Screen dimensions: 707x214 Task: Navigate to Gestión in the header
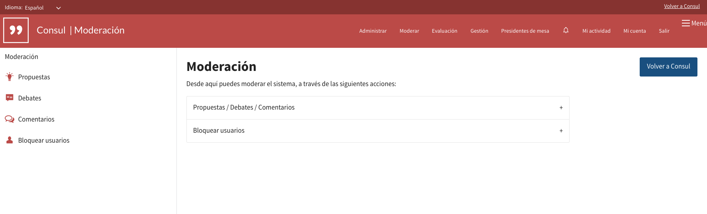point(479,31)
